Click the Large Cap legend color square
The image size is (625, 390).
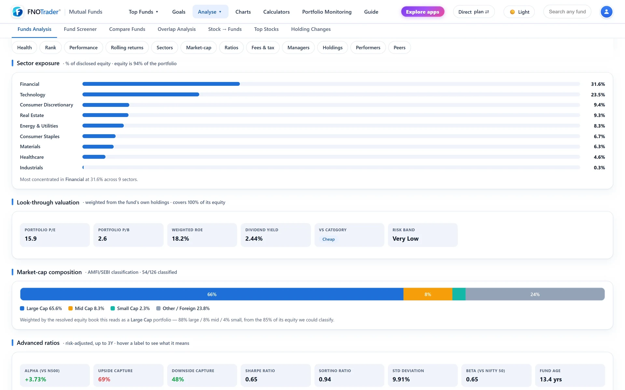pos(22,308)
